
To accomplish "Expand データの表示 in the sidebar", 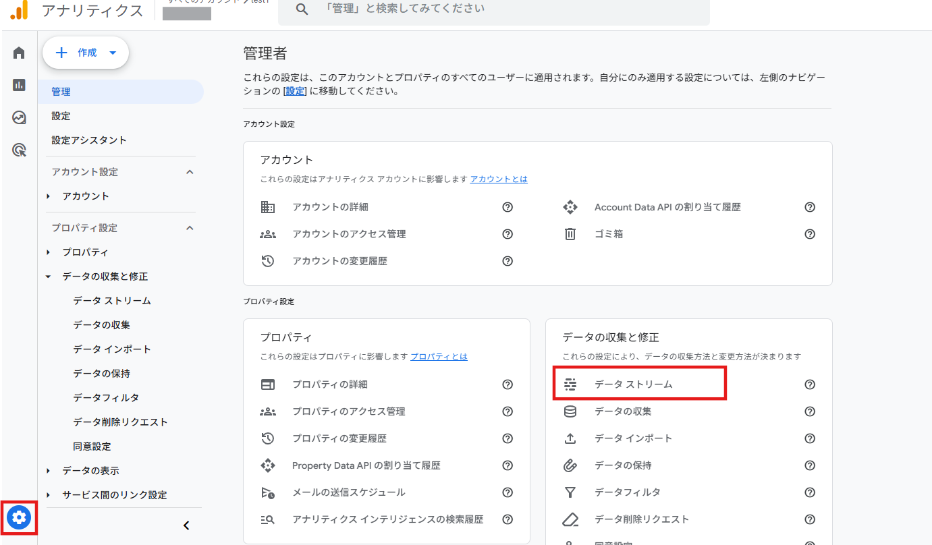I will click(x=48, y=471).
